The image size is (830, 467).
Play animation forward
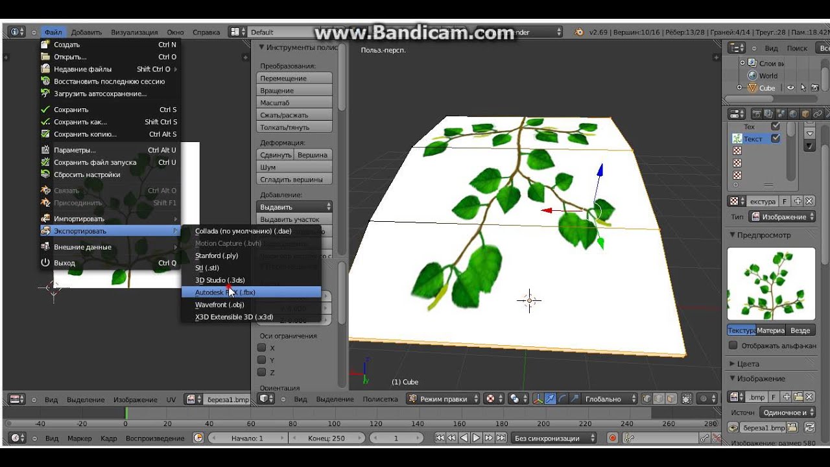point(477,438)
